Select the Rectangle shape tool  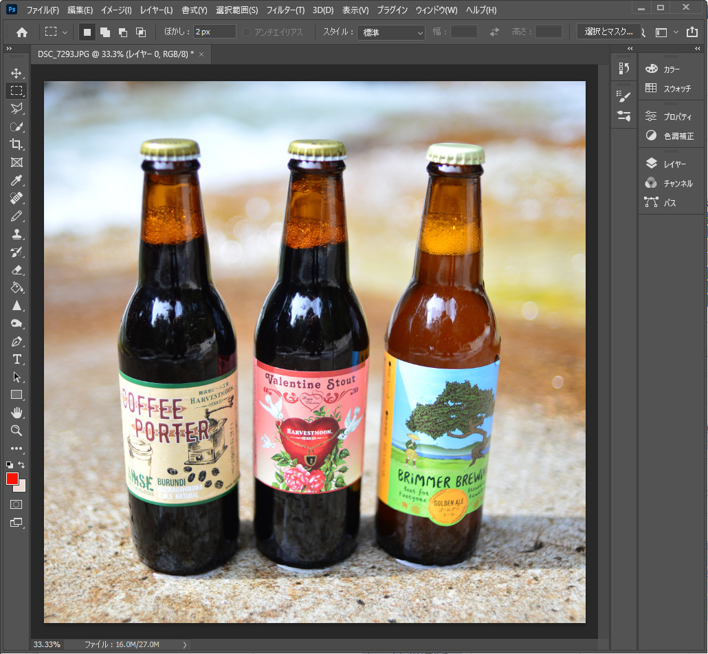pos(16,395)
